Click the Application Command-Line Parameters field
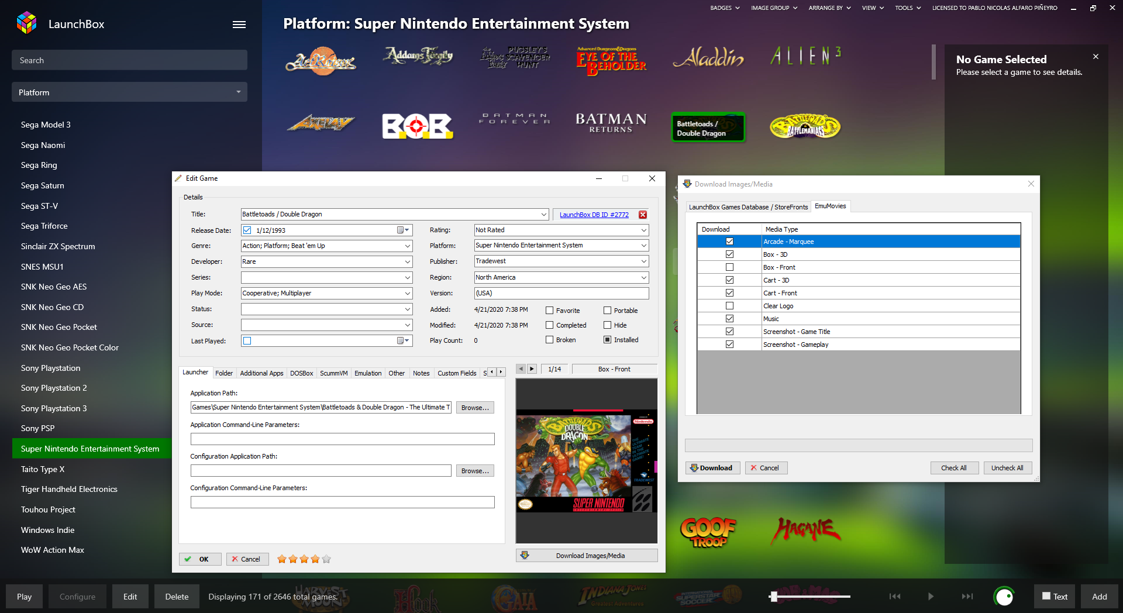1123x613 pixels. (342, 439)
